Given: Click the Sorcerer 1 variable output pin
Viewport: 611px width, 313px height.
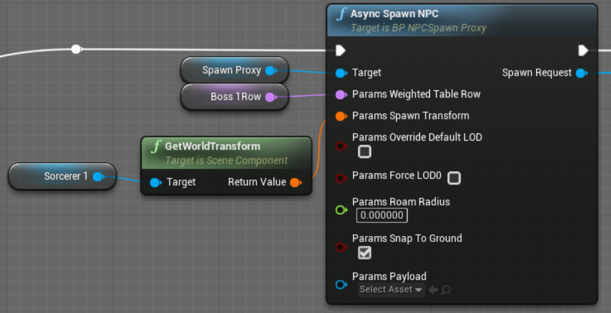Looking at the screenshot, I should pyautogui.click(x=98, y=176).
